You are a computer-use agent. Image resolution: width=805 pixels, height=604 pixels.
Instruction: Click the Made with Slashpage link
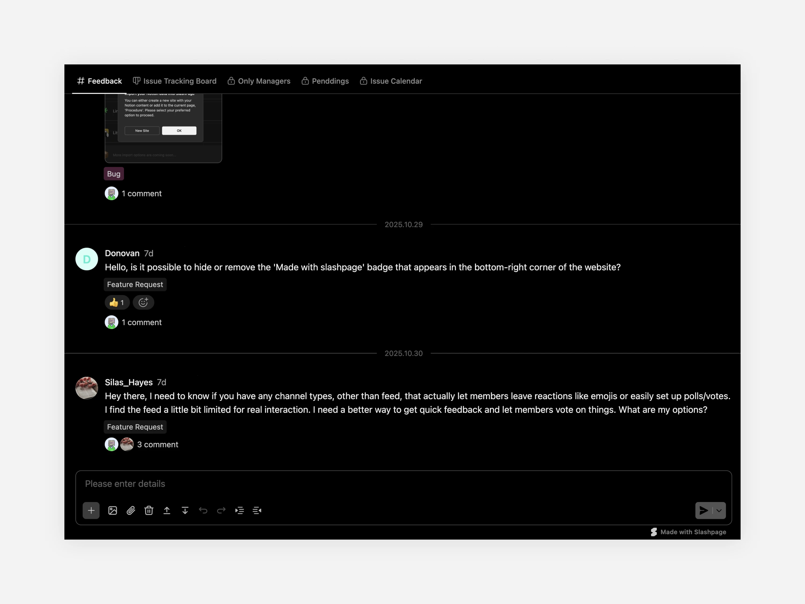pos(689,532)
